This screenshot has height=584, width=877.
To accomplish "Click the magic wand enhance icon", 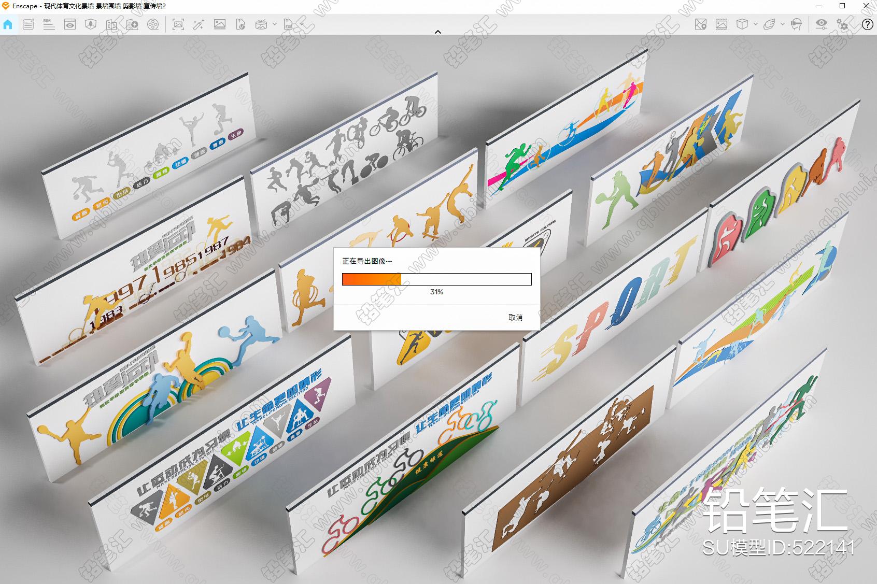I will tap(199, 24).
